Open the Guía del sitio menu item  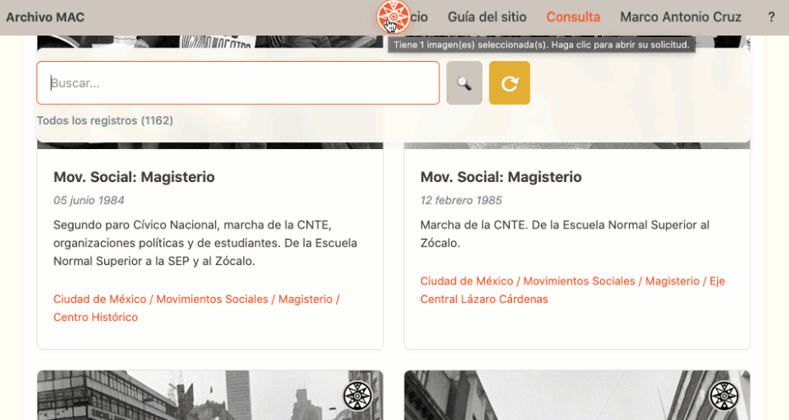487,17
